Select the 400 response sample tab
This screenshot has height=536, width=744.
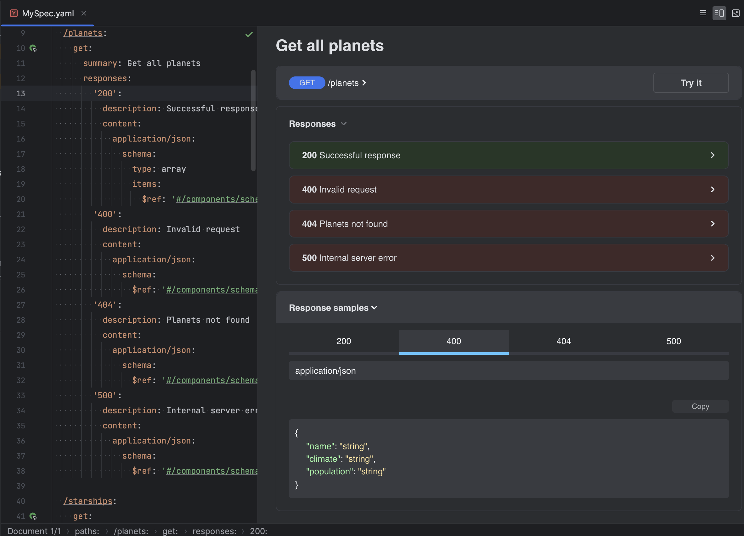[x=454, y=341]
